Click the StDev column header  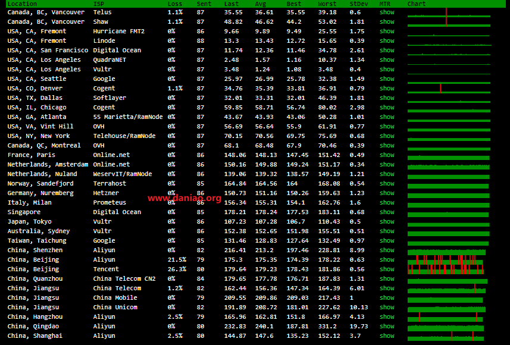(359, 4)
